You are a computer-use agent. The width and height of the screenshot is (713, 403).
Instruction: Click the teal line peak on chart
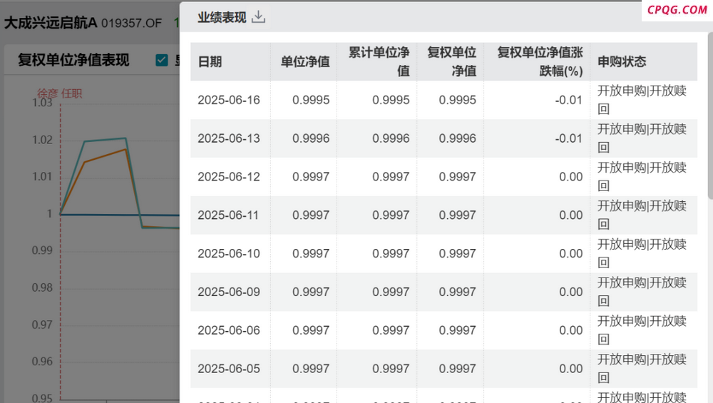[125, 138]
